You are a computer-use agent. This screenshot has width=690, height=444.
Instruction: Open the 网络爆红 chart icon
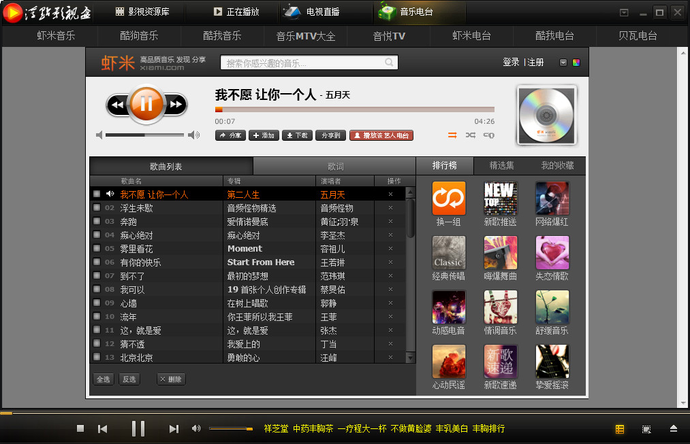click(x=552, y=198)
